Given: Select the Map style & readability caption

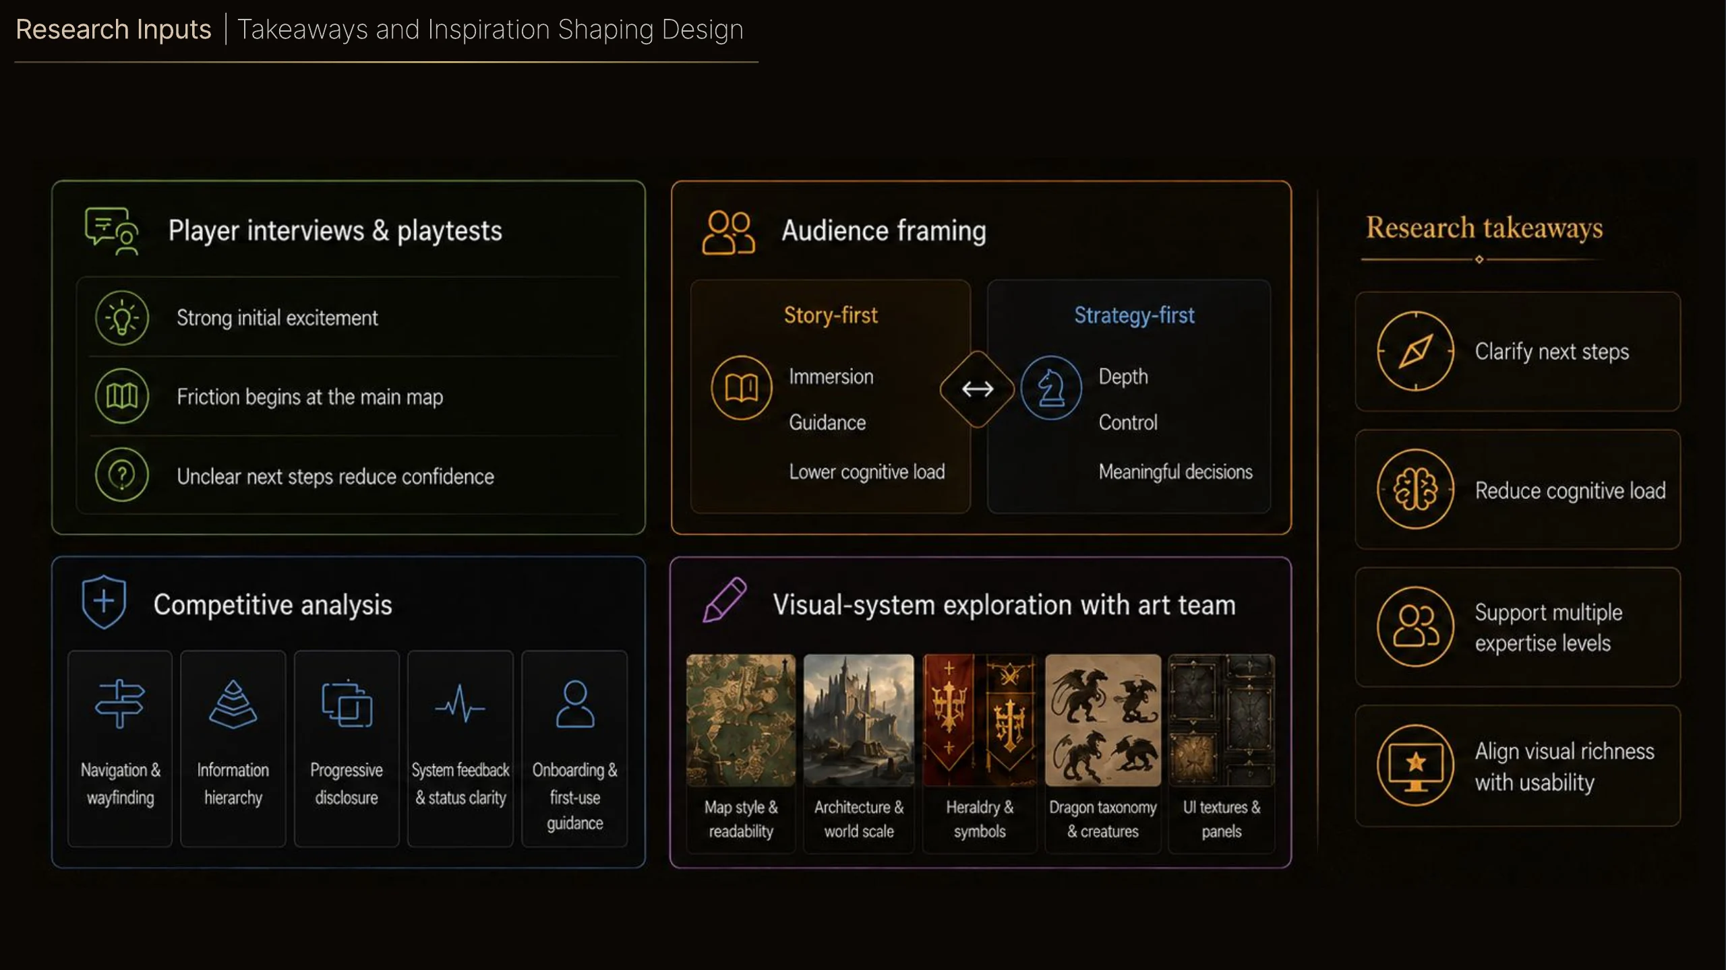Looking at the screenshot, I should (741, 819).
